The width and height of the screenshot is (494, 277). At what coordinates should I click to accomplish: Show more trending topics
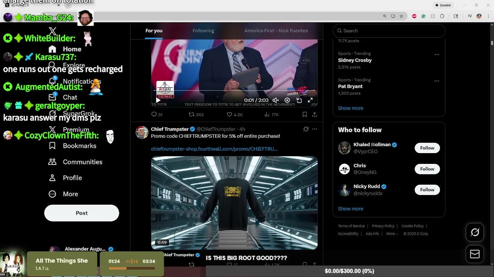click(x=350, y=108)
